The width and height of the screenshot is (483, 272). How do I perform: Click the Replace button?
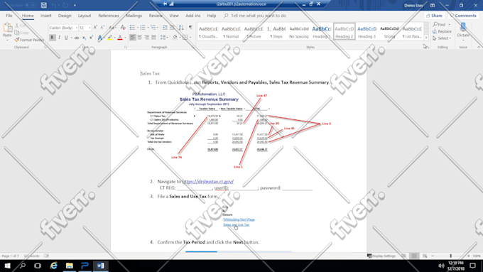(x=442, y=31)
